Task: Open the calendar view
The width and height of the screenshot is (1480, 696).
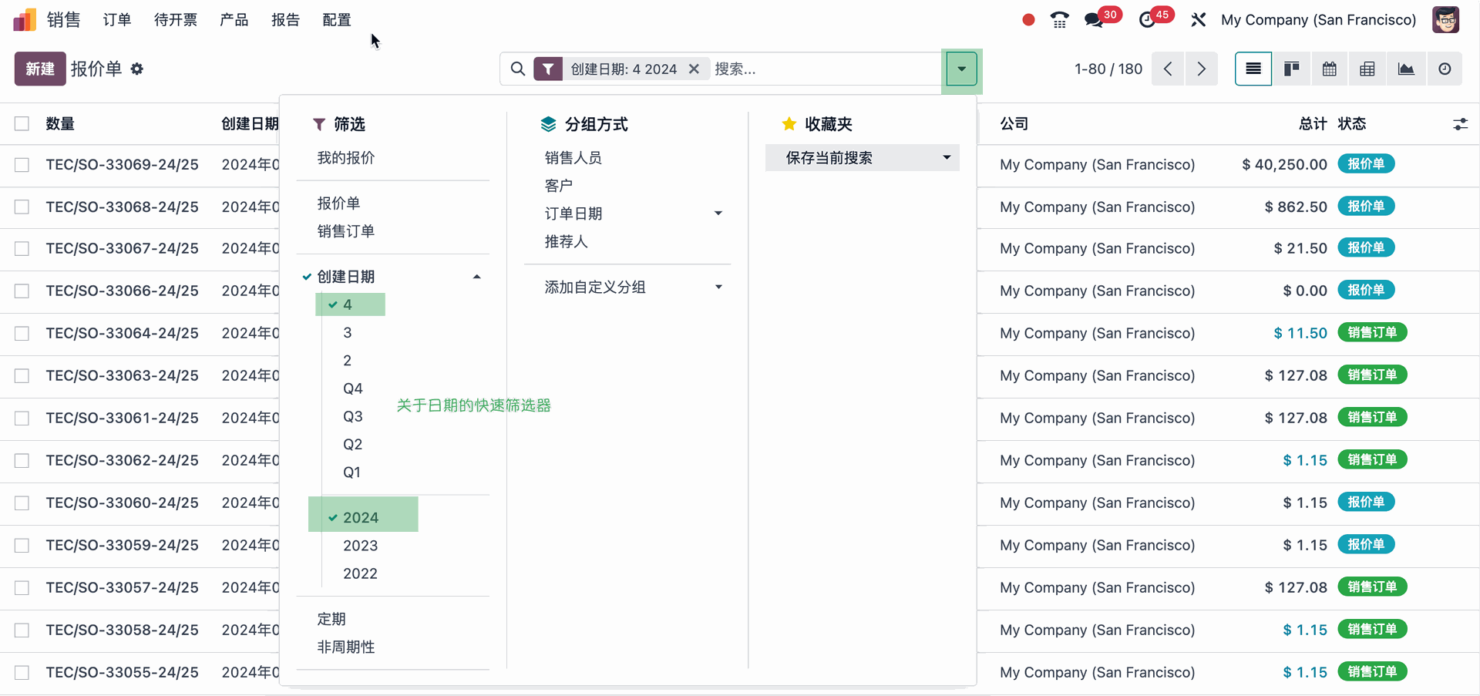Action: click(1329, 69)
